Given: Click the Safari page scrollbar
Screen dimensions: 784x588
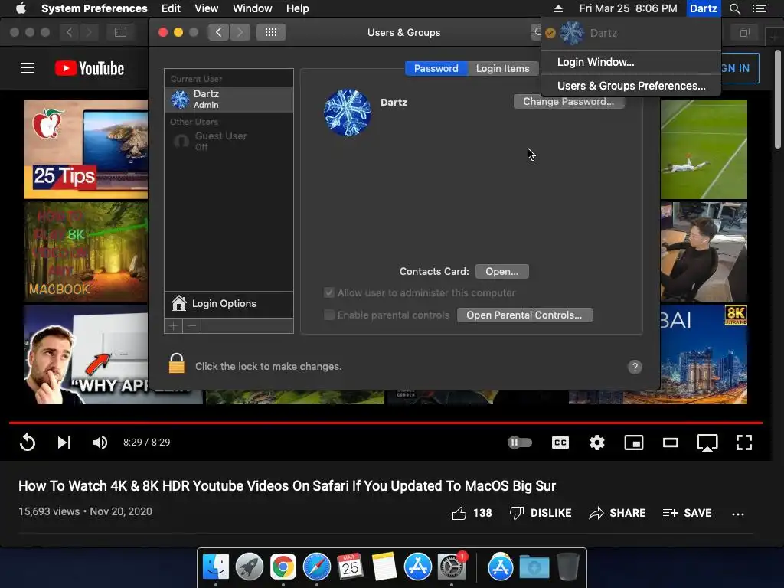Looking at the screenshot, I should tap(778, 99).
